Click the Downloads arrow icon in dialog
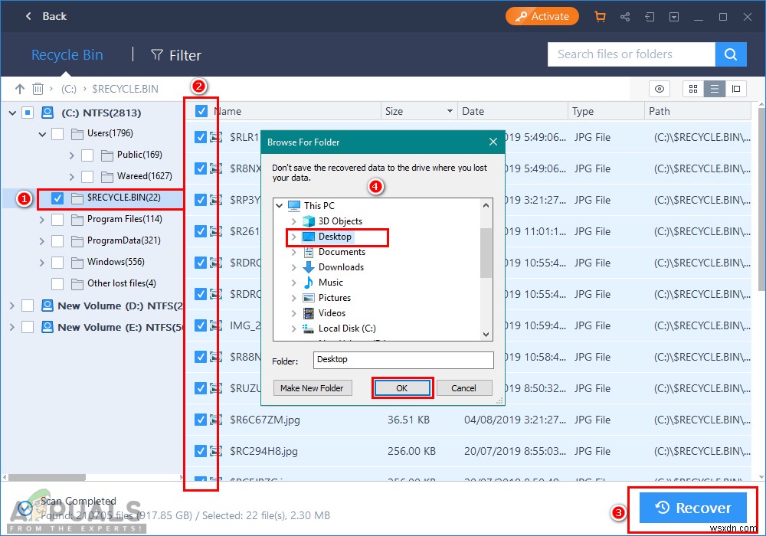Viewport: 766px width, 536px height. (x=308, y=267)
